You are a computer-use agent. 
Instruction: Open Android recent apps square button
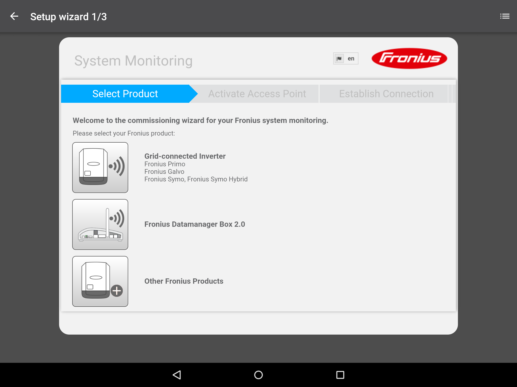tap(340, 375)
